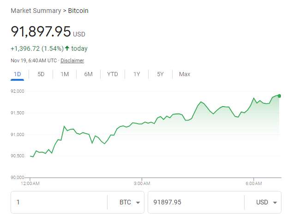
Task: Click the BTC amount input field
Action: 59,203
